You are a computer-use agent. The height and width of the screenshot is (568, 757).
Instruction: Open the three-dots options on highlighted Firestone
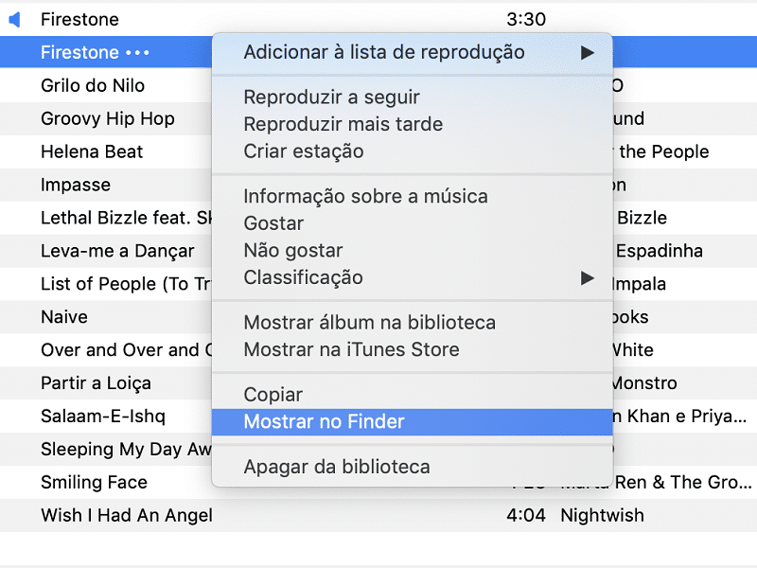point(137,52)
